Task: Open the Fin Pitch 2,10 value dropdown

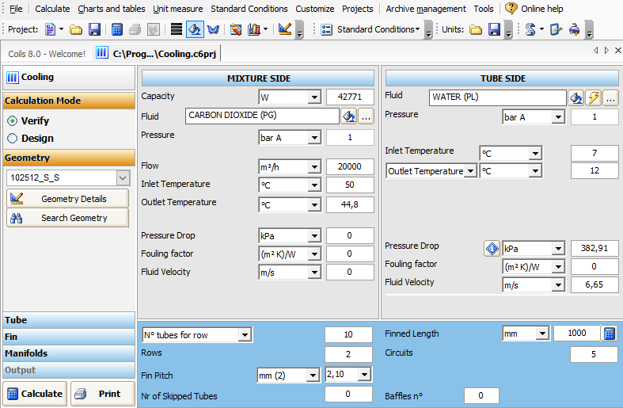Action: (x=364, y=374)
